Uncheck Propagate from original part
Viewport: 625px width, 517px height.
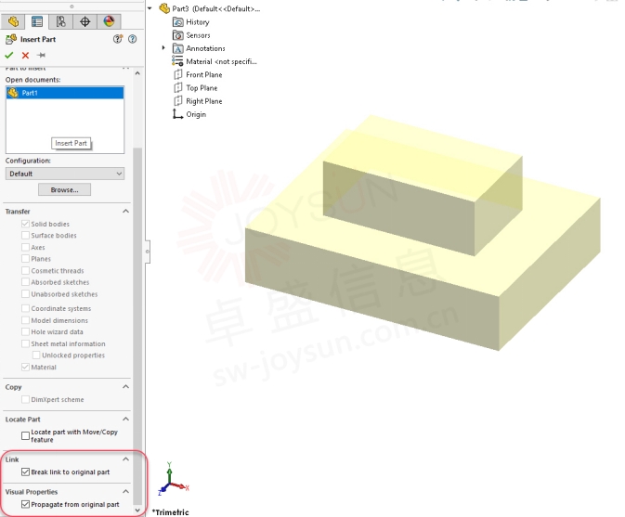click(25, 504)
